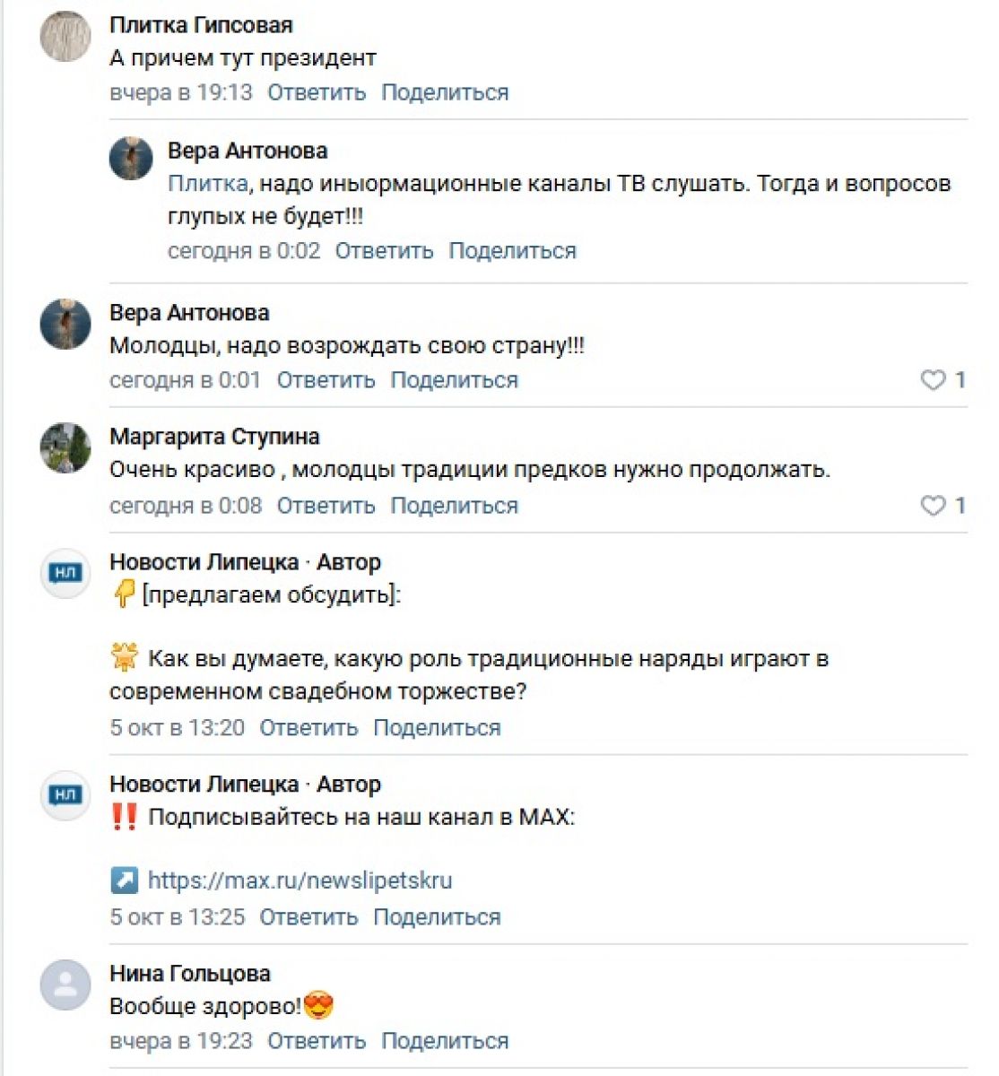This screenshot has width=999, height=1076.
Task: Reply to Вера Антонова's nested comment
Action: [384, 251]
